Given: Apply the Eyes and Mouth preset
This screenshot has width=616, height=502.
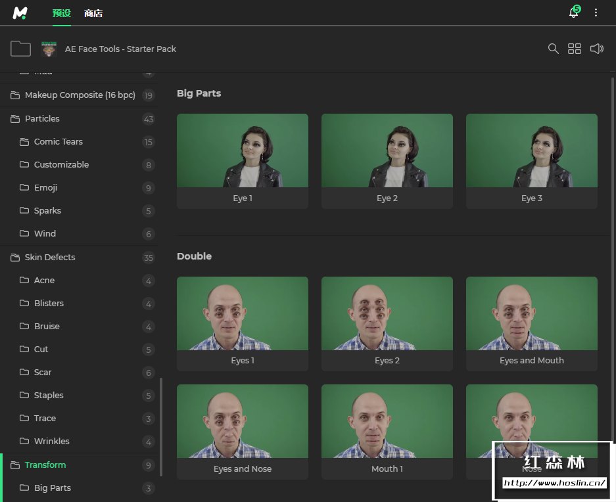Looking at the screenshot, I should coord(531,313).
